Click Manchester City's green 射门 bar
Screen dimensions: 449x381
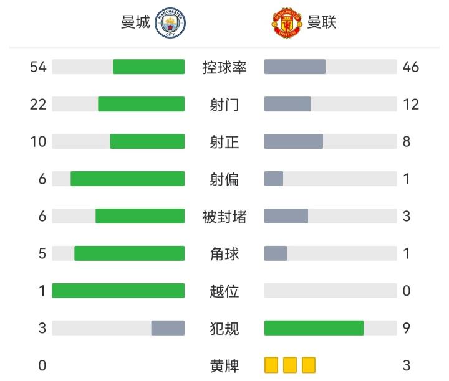[141, 104]
